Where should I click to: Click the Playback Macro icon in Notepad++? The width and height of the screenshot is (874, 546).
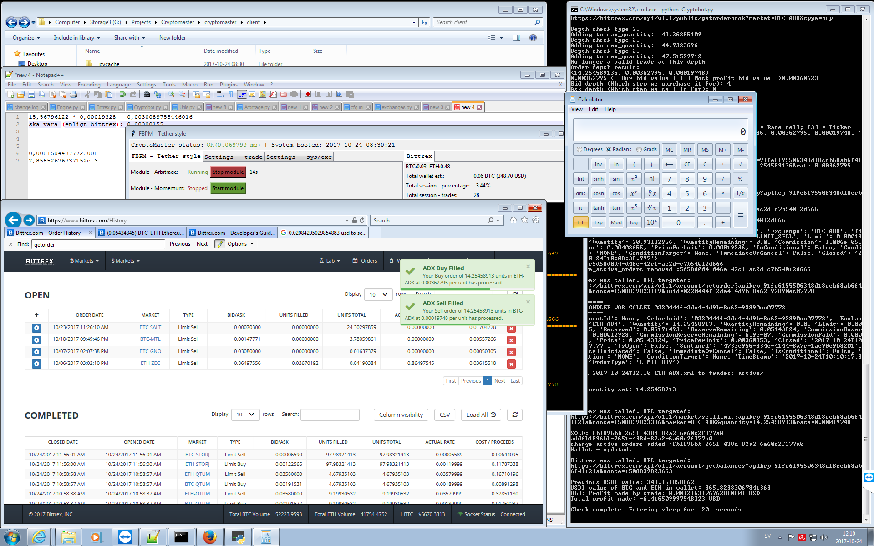point(329,94)
